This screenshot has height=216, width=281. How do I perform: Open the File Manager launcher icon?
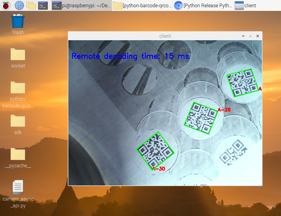coord(31,5)
